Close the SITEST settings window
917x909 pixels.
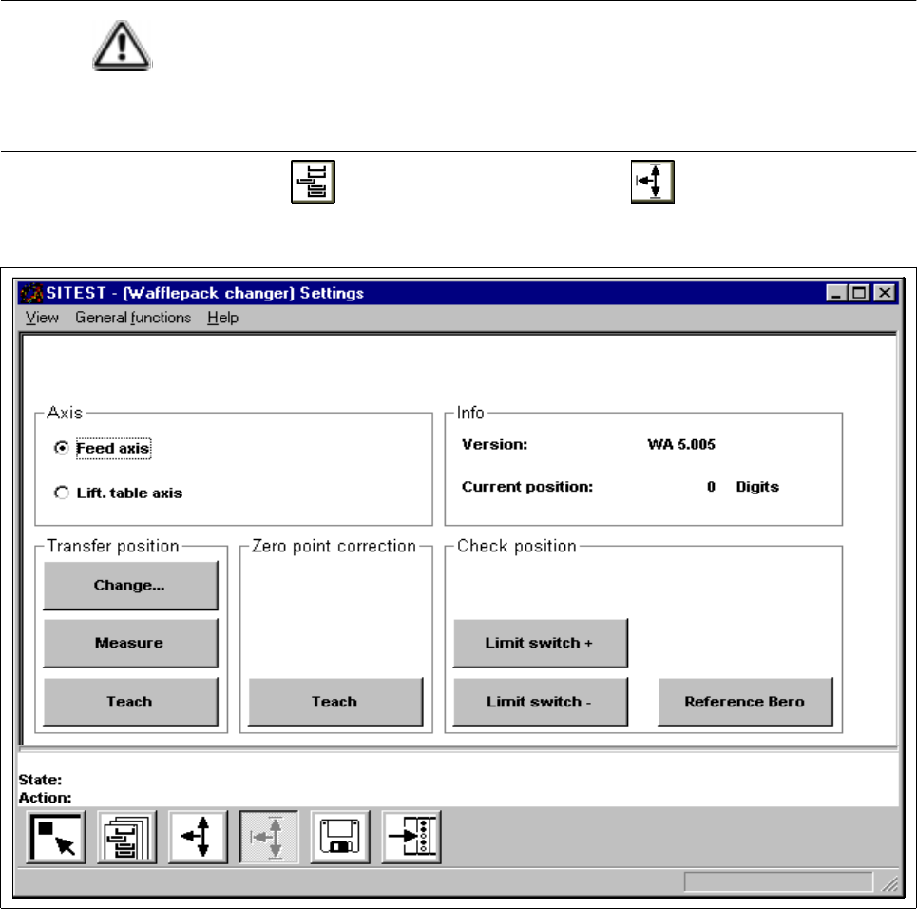pyautogui.click(x=885, y=293)
